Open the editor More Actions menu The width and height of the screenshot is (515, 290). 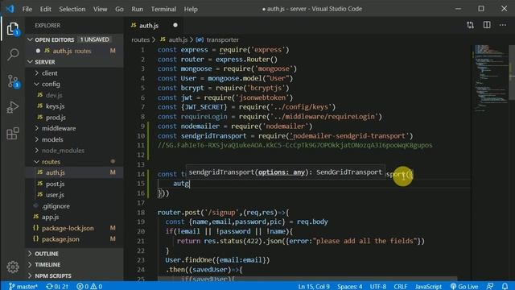click(502, 25)
